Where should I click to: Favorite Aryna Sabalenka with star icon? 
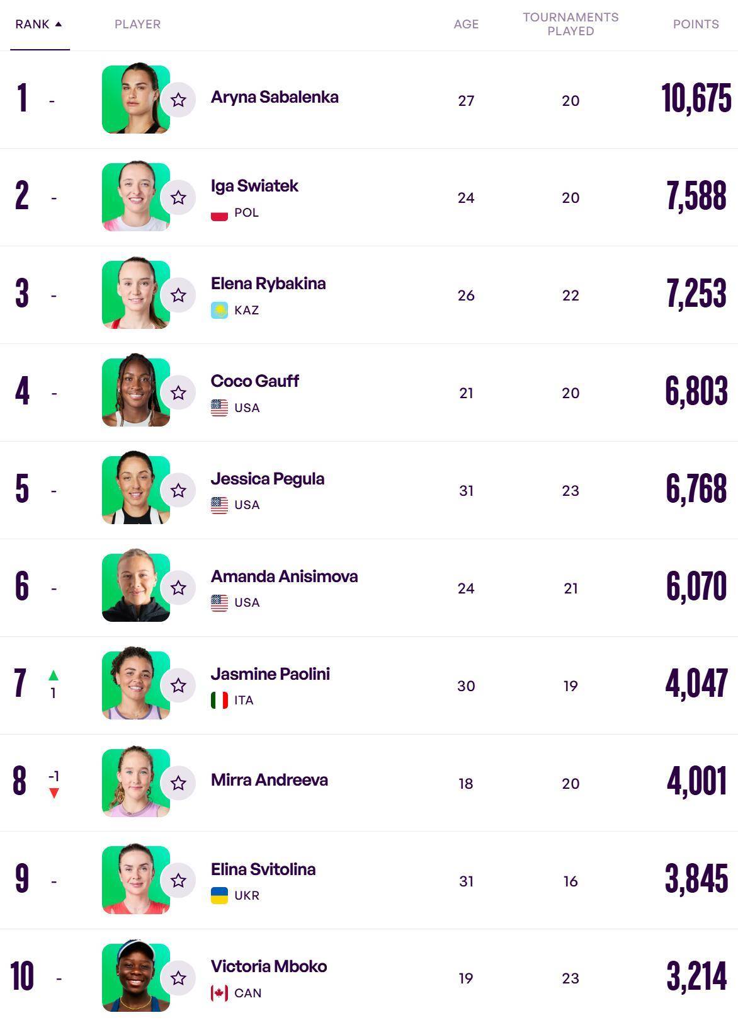coord(178,100)
